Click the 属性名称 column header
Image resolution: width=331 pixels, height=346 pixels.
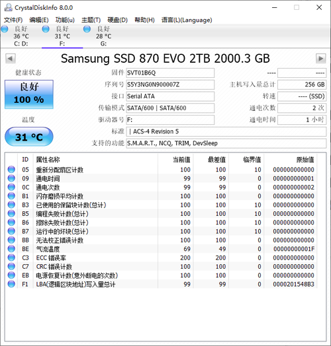pos(95,159)
